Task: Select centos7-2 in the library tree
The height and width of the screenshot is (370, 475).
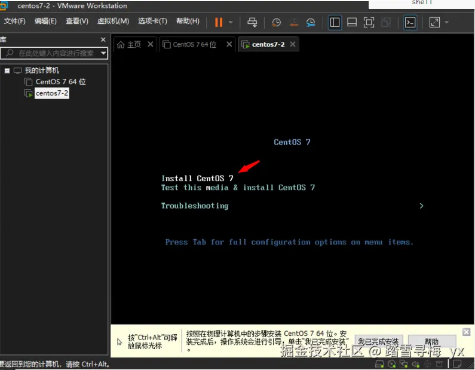Action: pos(52,93)
